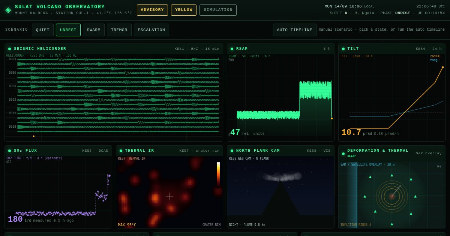
Task: Click the Thermal IR panel status dot
Action: (x=121, y=151)
